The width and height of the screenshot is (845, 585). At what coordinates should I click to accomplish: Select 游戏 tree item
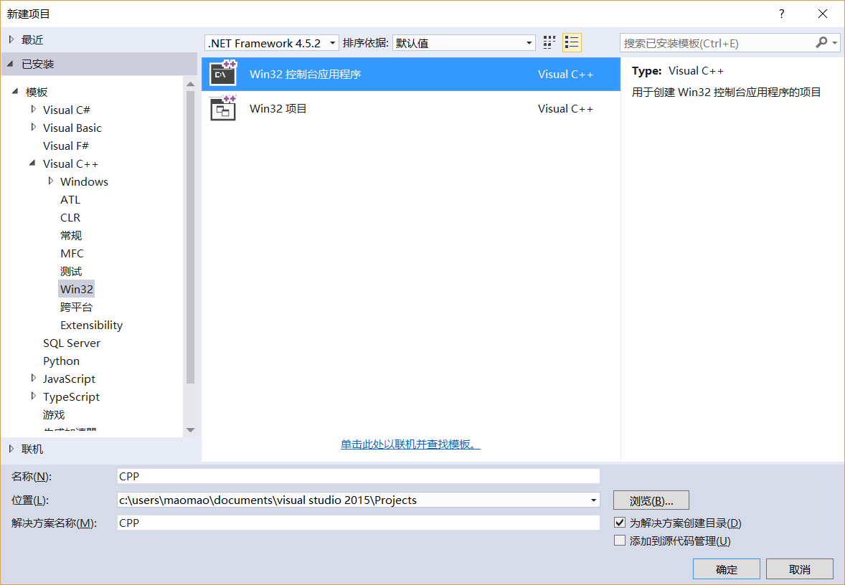tap(53, 415)
